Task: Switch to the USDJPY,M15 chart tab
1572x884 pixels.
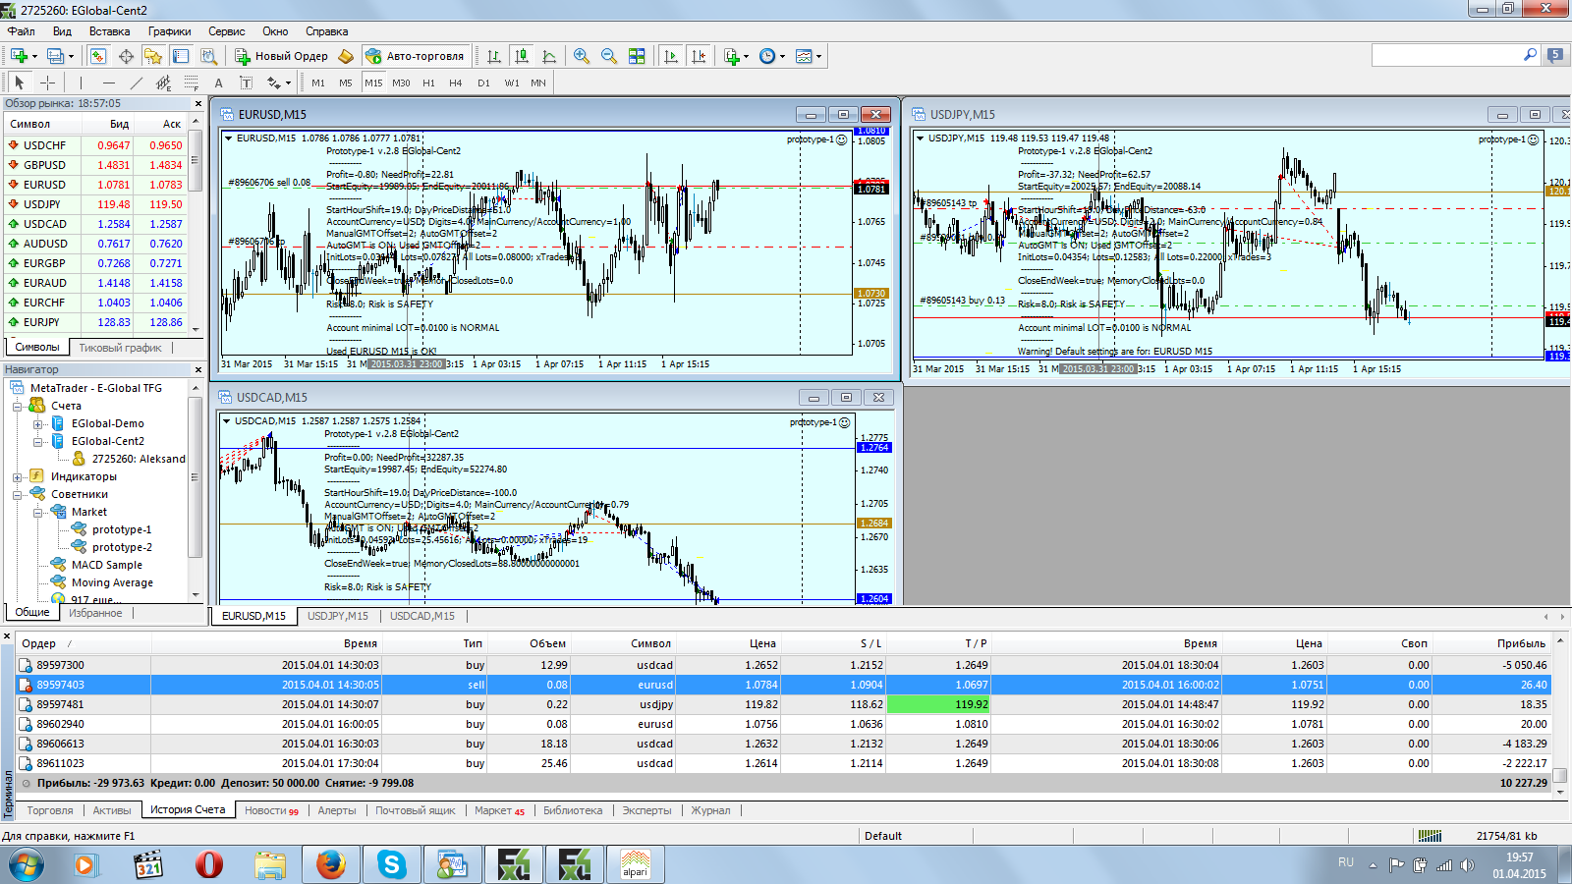Action: pyautogui.click(x=338, y=616)
